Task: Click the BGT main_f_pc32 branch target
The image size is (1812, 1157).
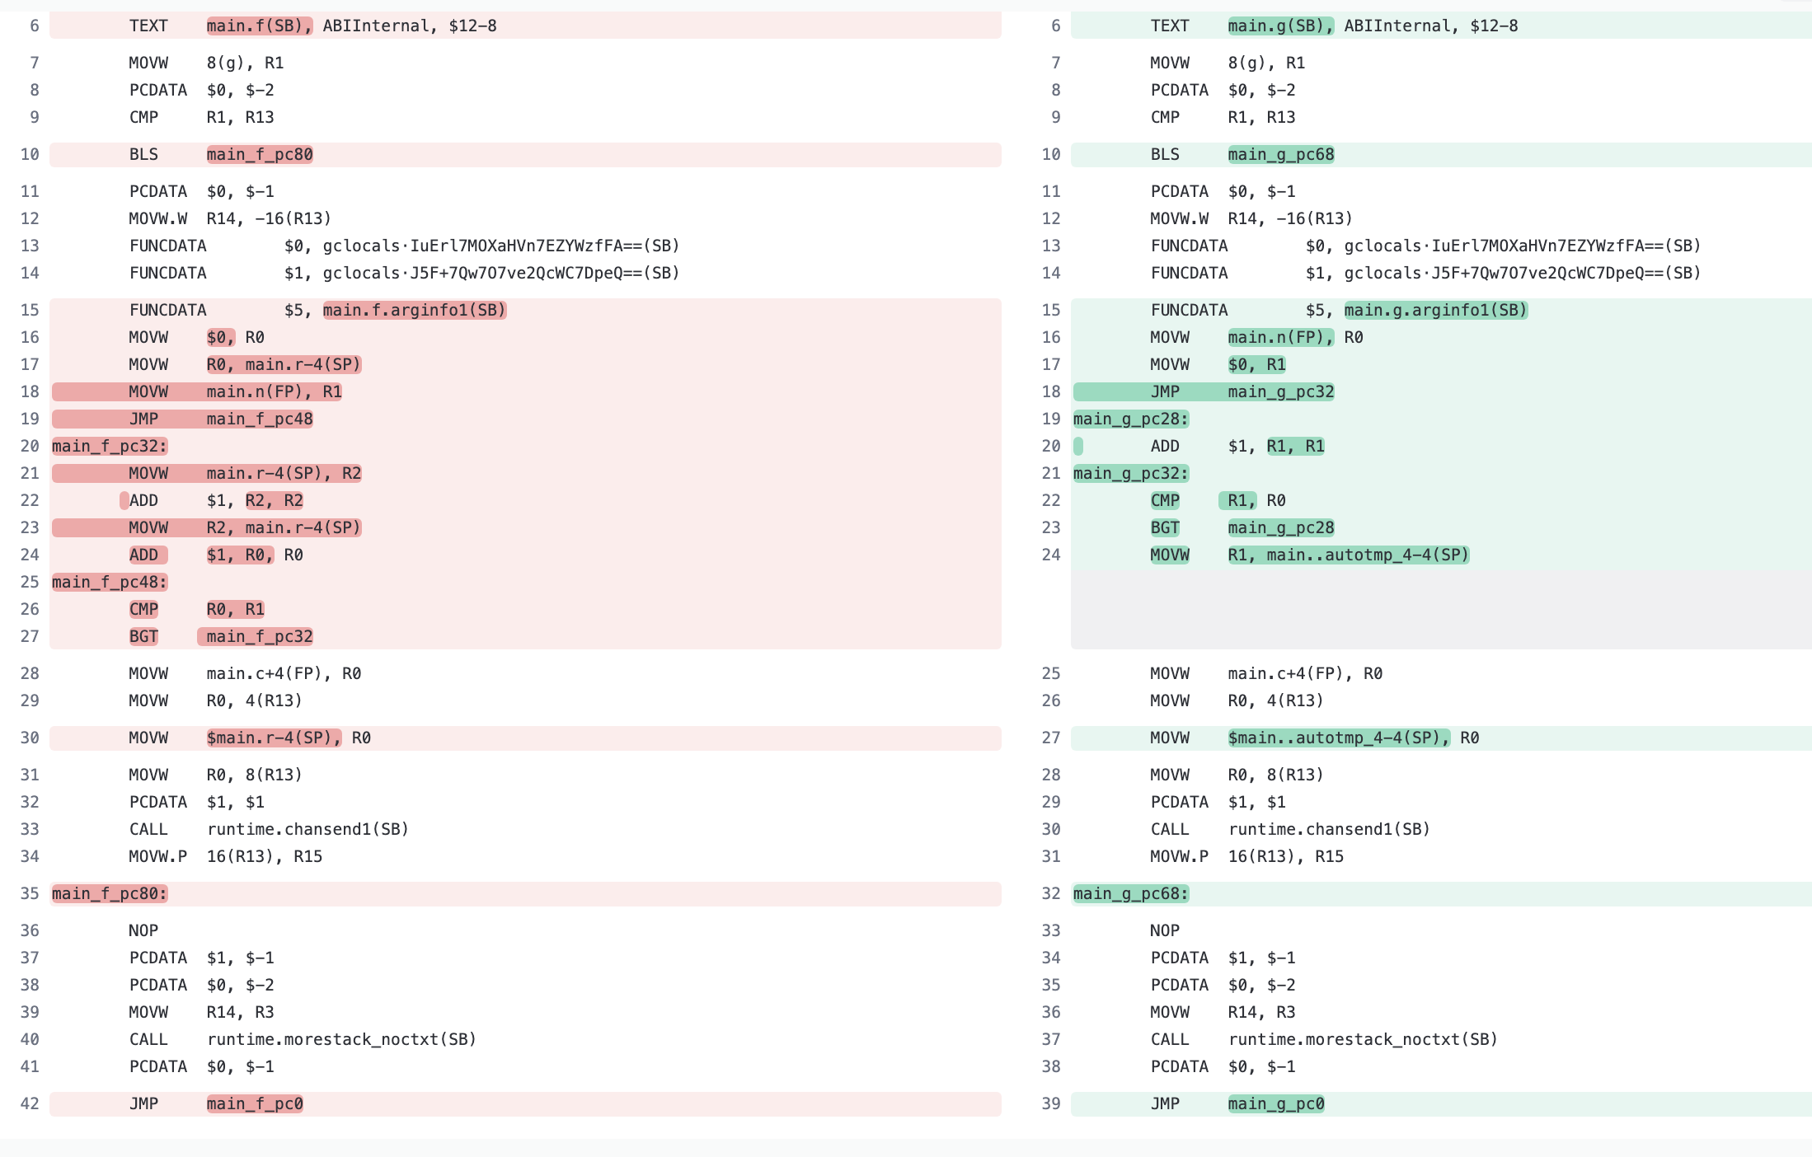Action: [259, 636]
